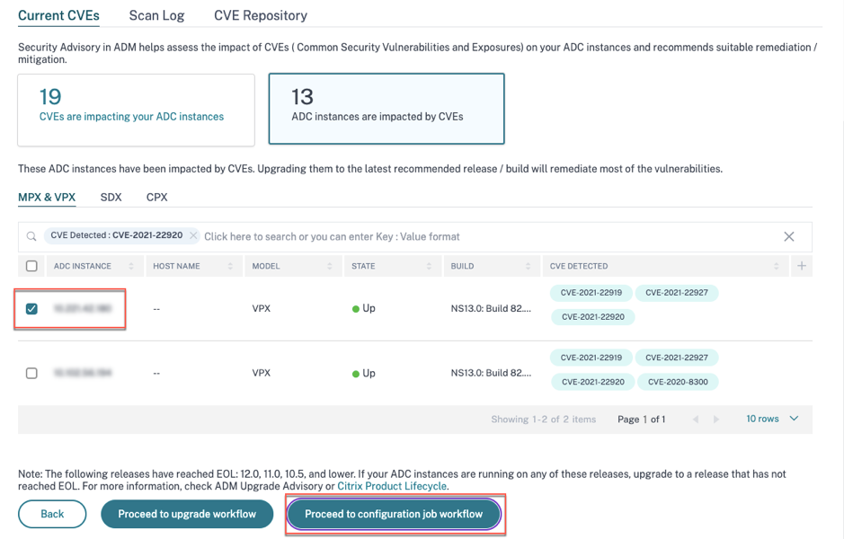Sort by Build column arrows
844x539 pixels.
528,266
